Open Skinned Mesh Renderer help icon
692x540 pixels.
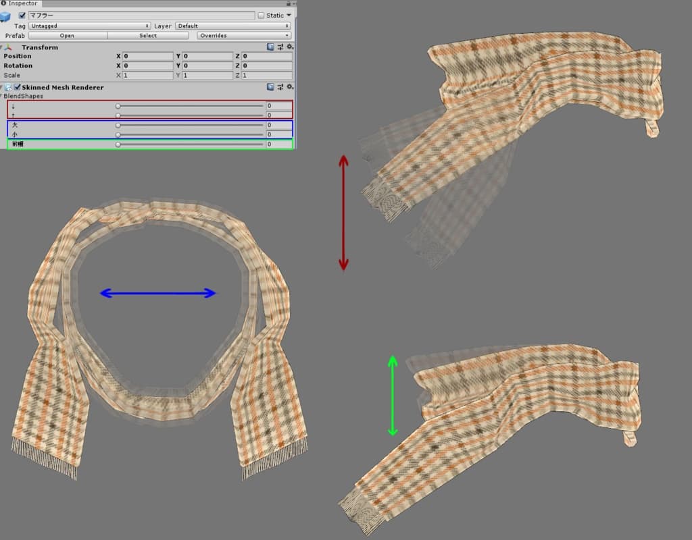tap(270, 87)
